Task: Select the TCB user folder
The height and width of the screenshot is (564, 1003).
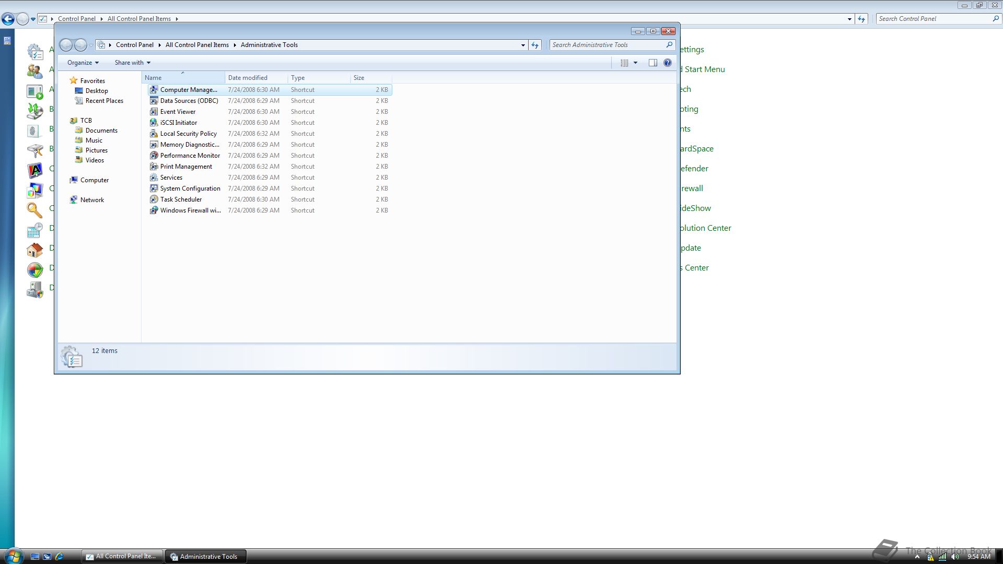Action: (x=86, y=121)
